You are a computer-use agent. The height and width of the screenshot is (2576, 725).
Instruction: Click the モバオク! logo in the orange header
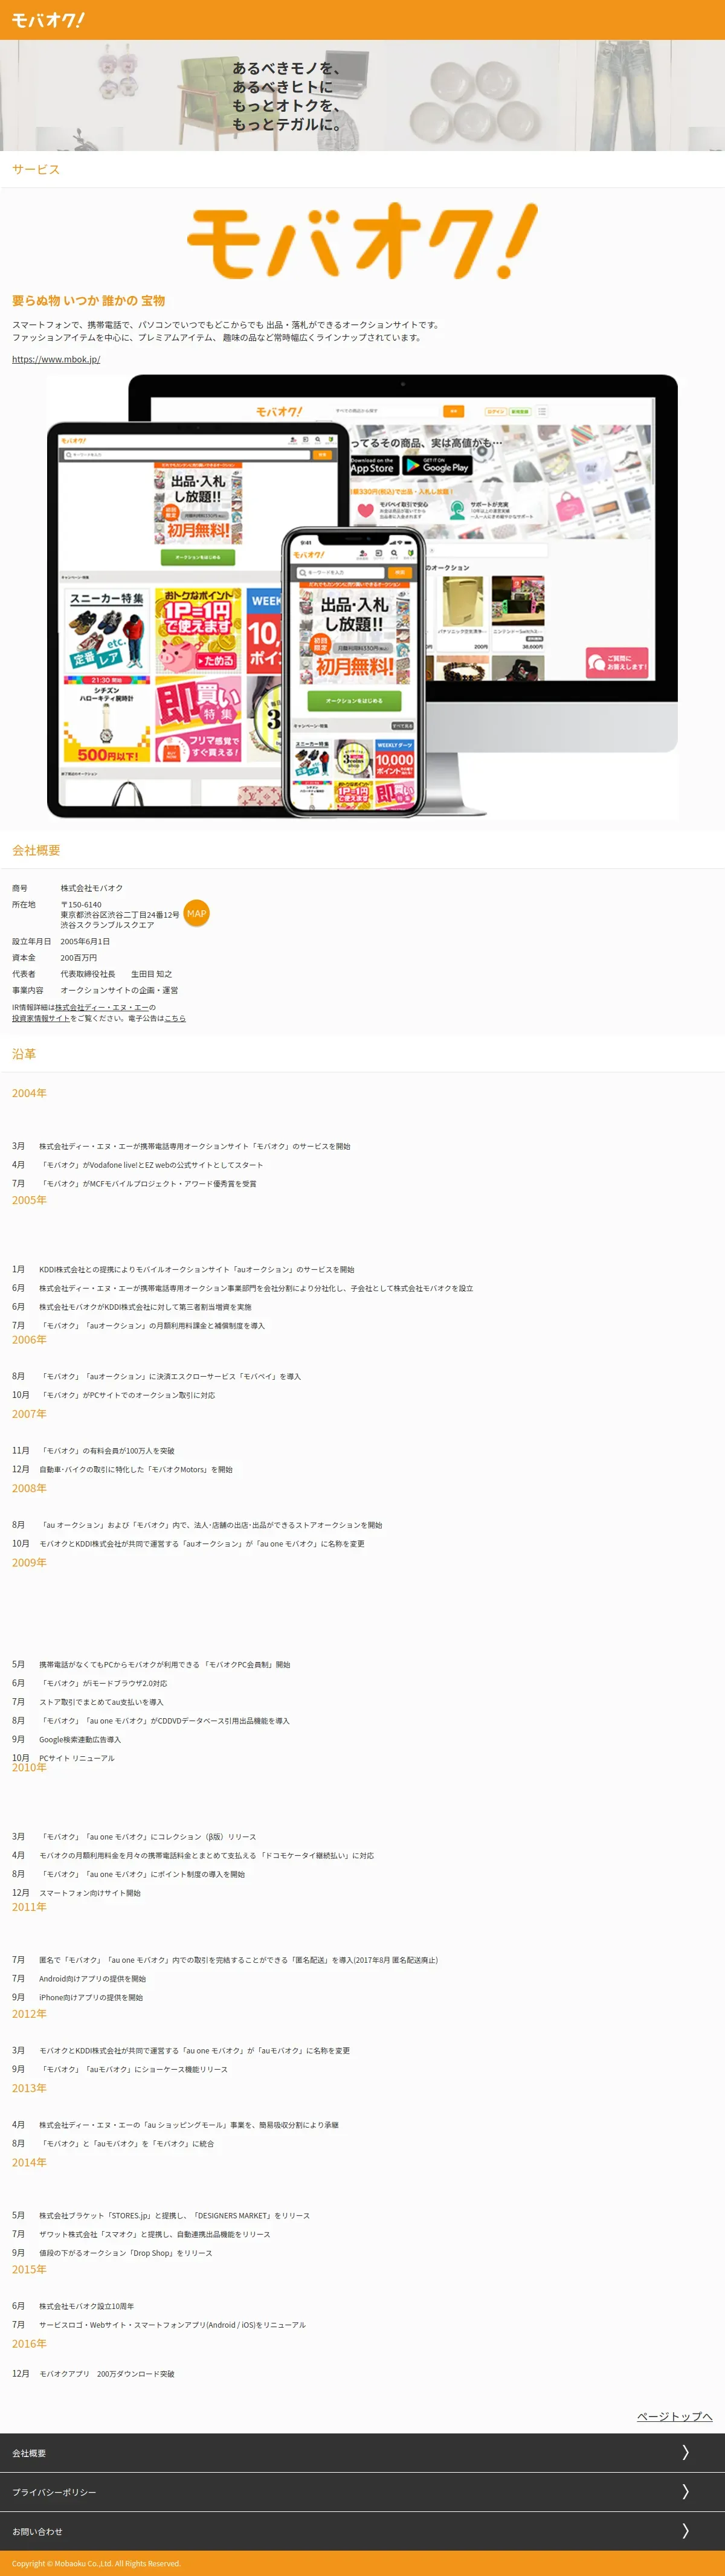click(48, 20)
